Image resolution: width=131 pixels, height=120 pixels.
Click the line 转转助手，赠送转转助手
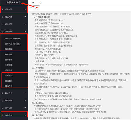pos(44,55)
